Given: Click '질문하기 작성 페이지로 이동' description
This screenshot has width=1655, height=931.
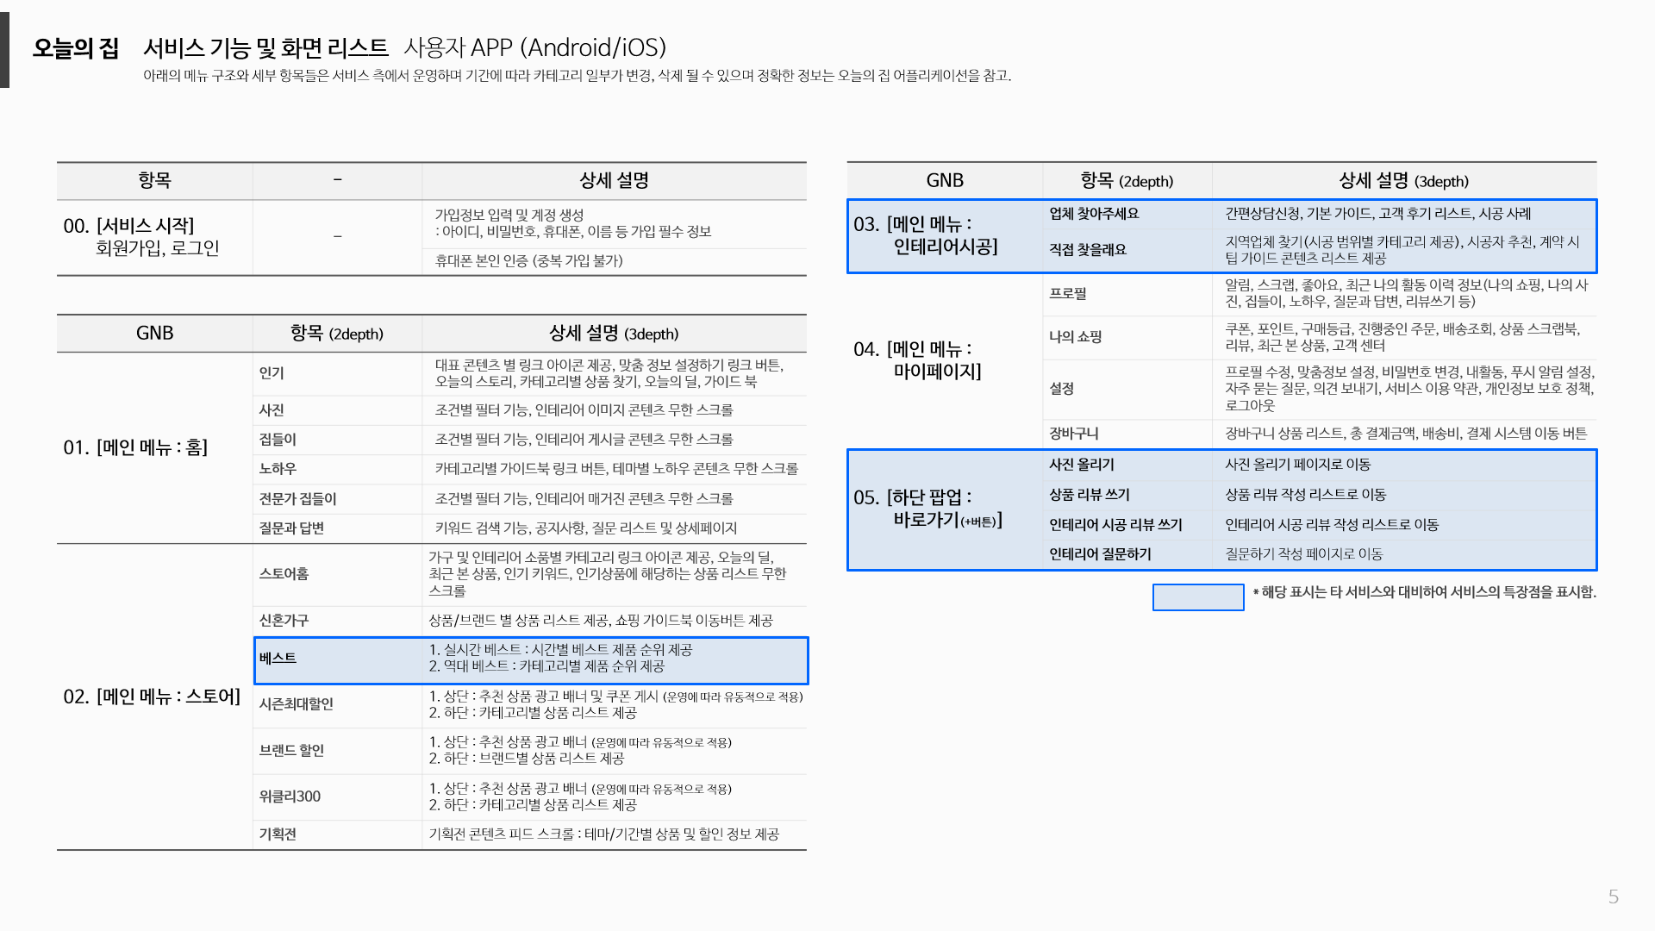Looking at the screenshot, I should [x=1303, y=553].
